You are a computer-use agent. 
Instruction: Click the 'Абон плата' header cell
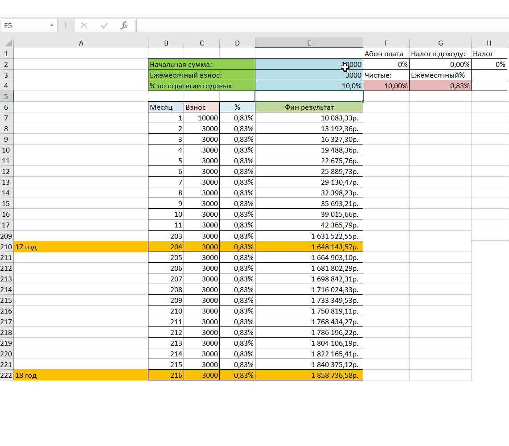[x=386, y=54]
